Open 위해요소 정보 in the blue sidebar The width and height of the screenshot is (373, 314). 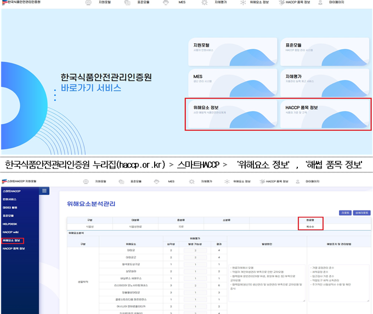tap(11, 241)
